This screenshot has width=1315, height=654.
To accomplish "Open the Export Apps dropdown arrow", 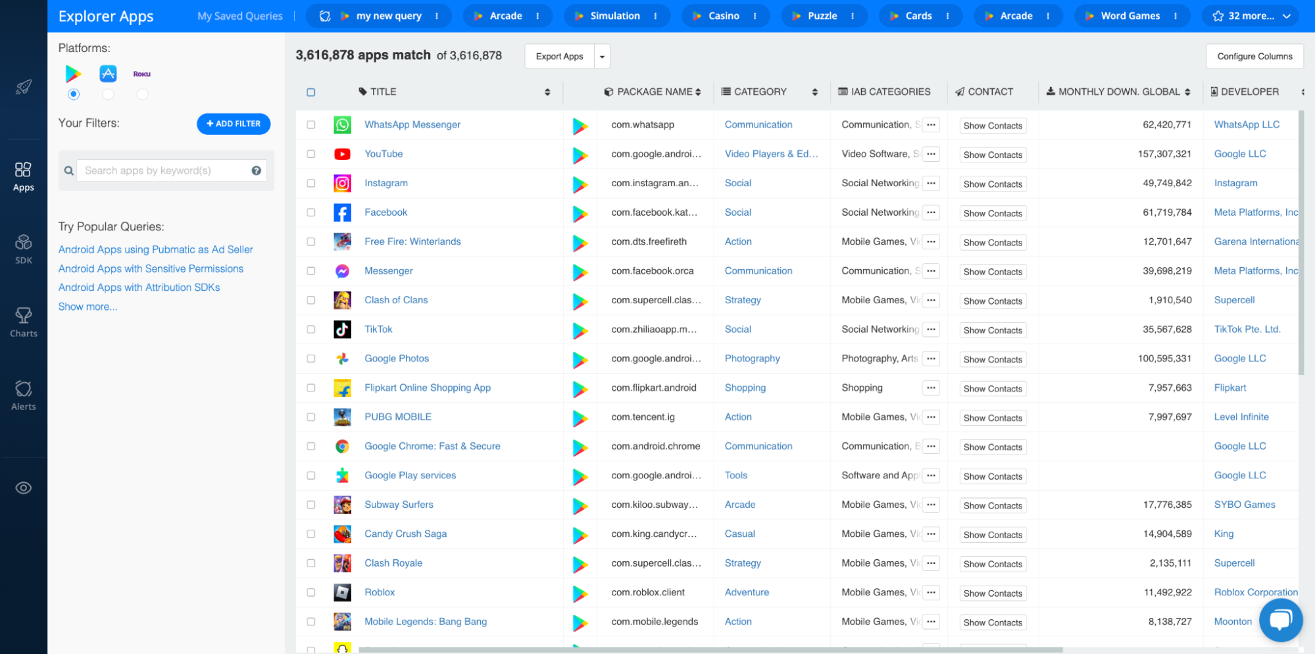I will [602, 57].
